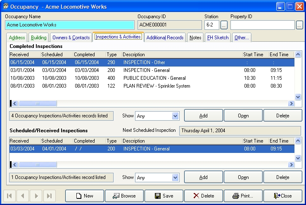Open Station lookup ellipsis button

coord(224,25)
